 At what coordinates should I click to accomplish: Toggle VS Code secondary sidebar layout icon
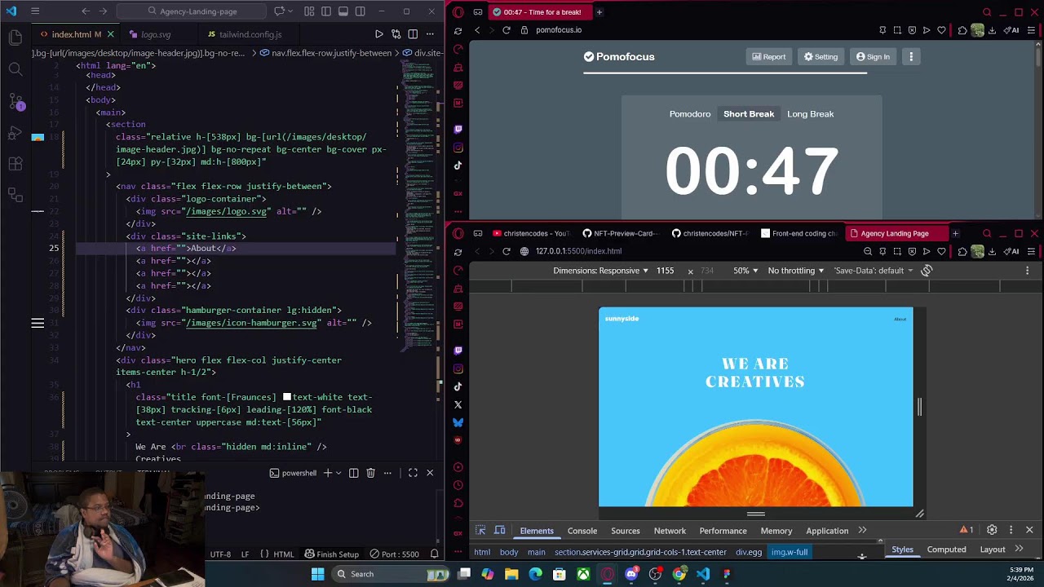pyautogui.click(x=361, y=11)
